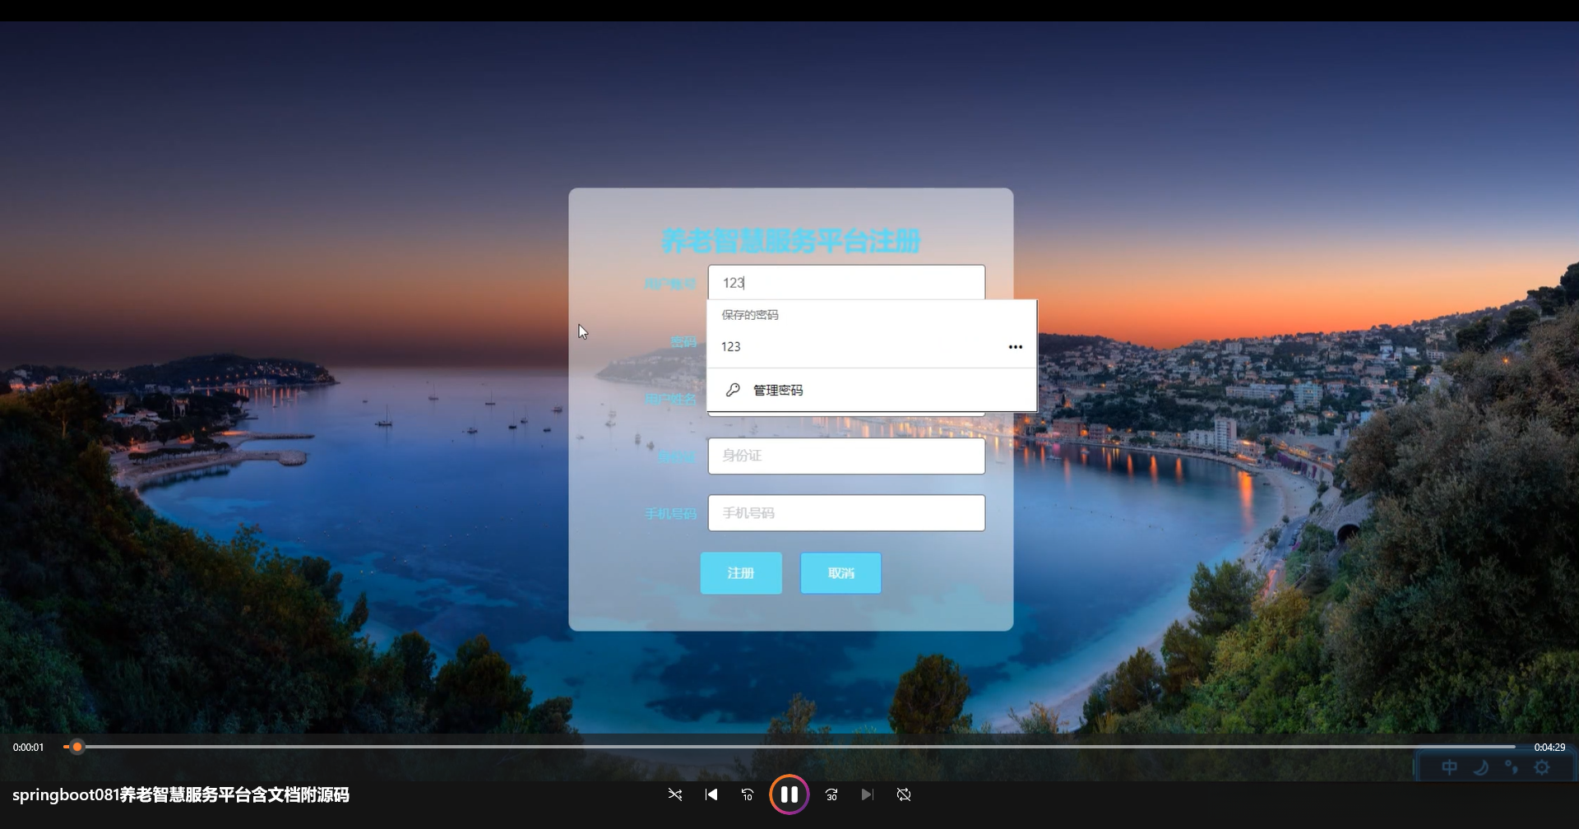Open more options for saved password 123
1579x829 pixels.
pyautogui.click(x=1016, y=347)
